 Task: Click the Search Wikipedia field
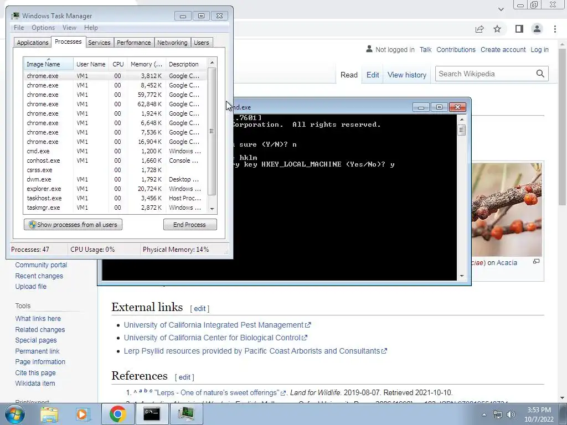[x=486, y=74]
